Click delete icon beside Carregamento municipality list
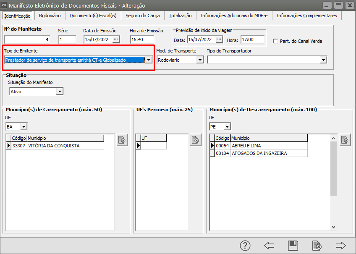 click(122, 140)
